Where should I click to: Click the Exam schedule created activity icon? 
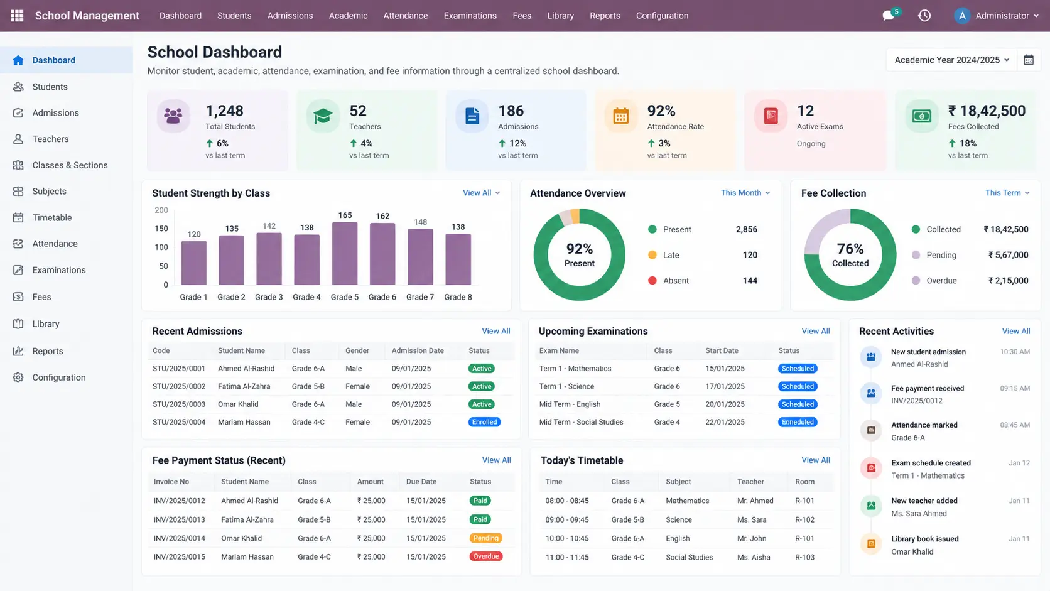point(871,468)
